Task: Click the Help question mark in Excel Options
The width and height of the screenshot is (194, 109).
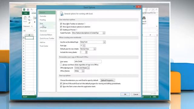Action: pyautogui.click(x=134, y=7)
